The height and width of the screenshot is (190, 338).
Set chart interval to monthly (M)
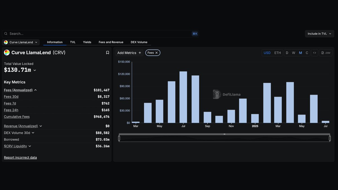coord(301,53)
